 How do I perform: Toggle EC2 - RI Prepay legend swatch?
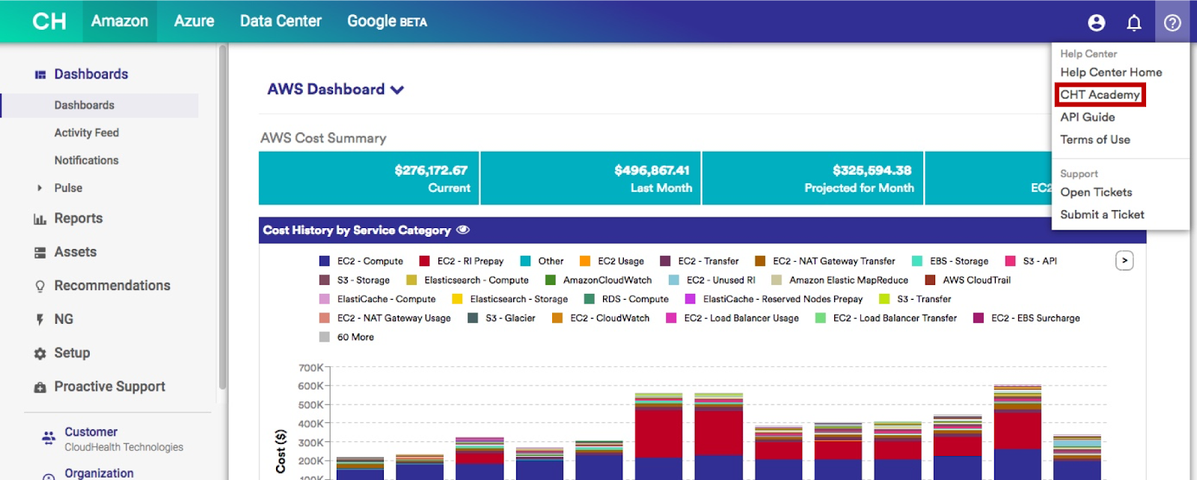[x=424, y=261]
